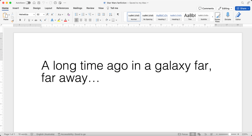252x136 pixels.
Task: Click the Print icon in title bar
Action: tap(55, 3)
